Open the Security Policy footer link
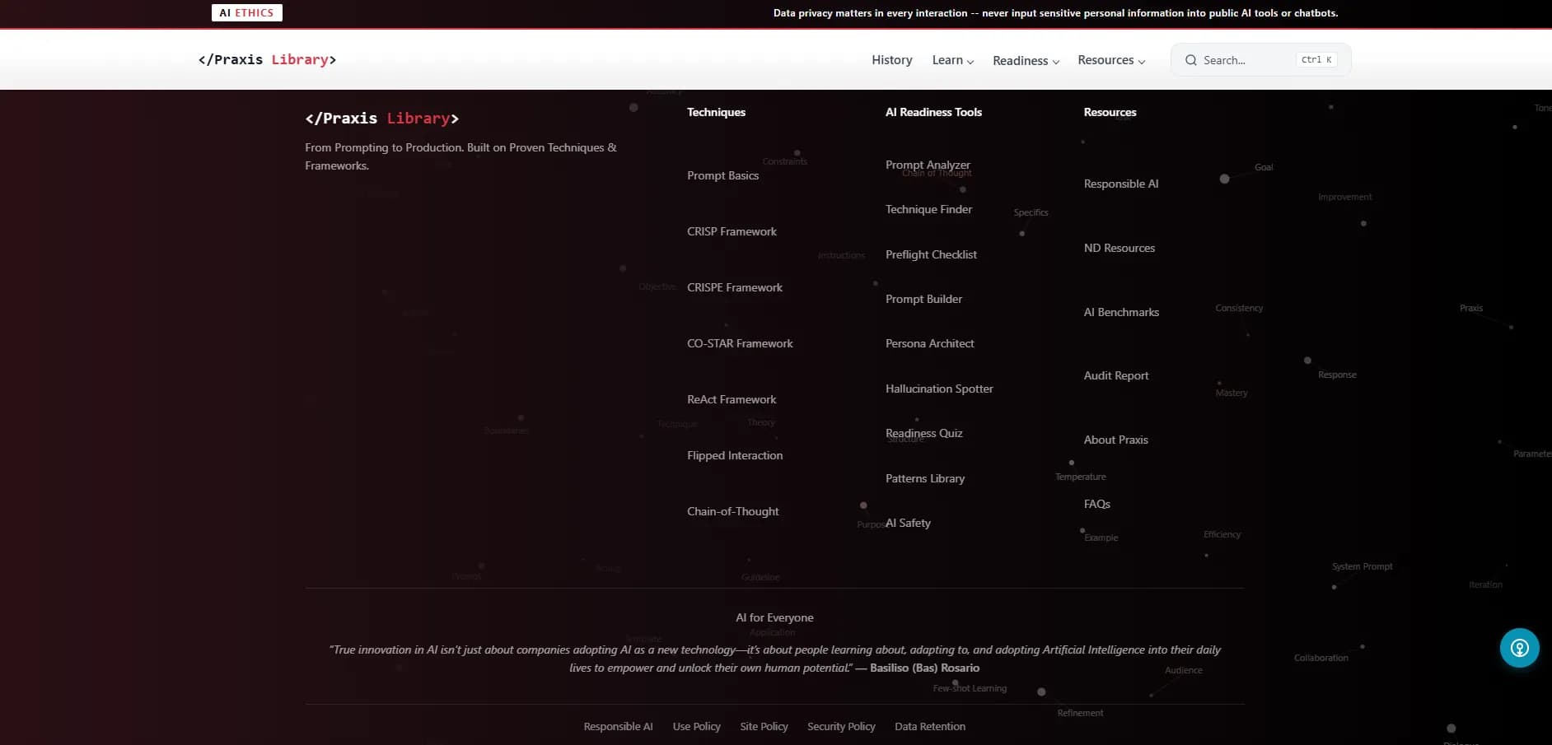This screenshot has height=745, width=1552. [x=840, y=726]
